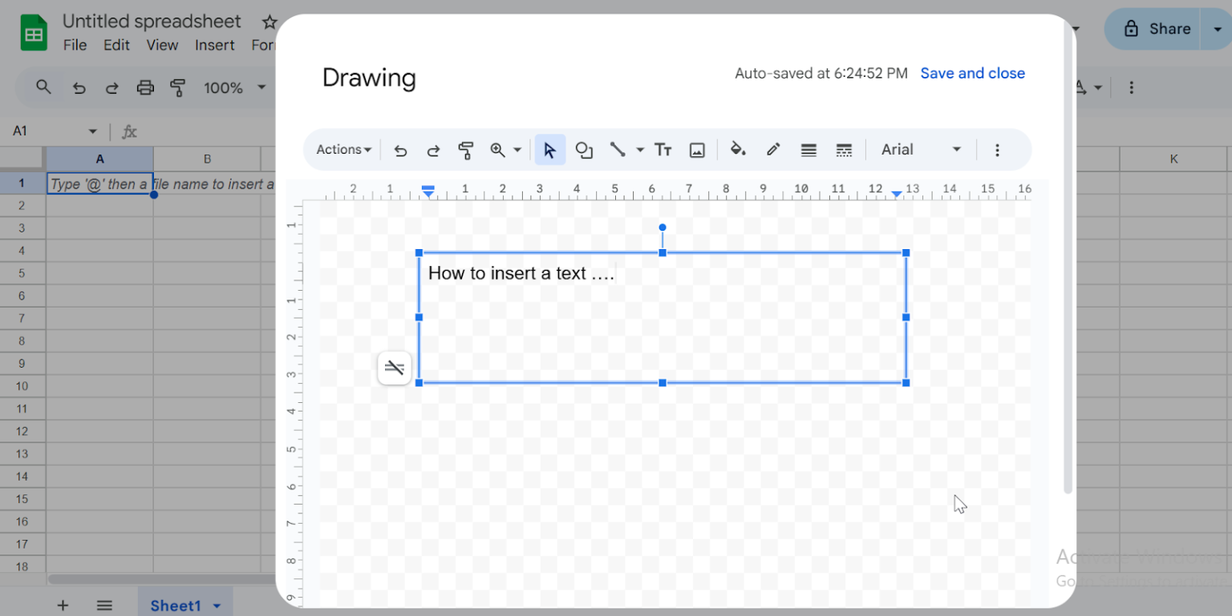Insert an image into the drawing
1232x616 pixels.
click(697, 150)
